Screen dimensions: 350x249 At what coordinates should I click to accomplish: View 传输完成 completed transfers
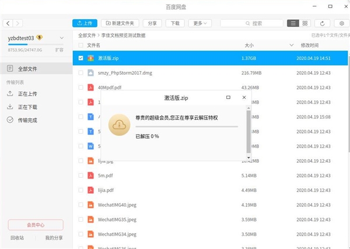click(27, 120)
